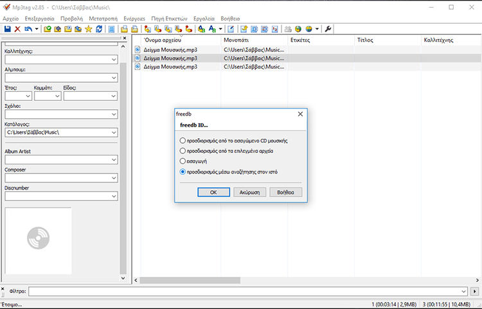Click the folder icon with green checkmark

(x=48, y=29)
